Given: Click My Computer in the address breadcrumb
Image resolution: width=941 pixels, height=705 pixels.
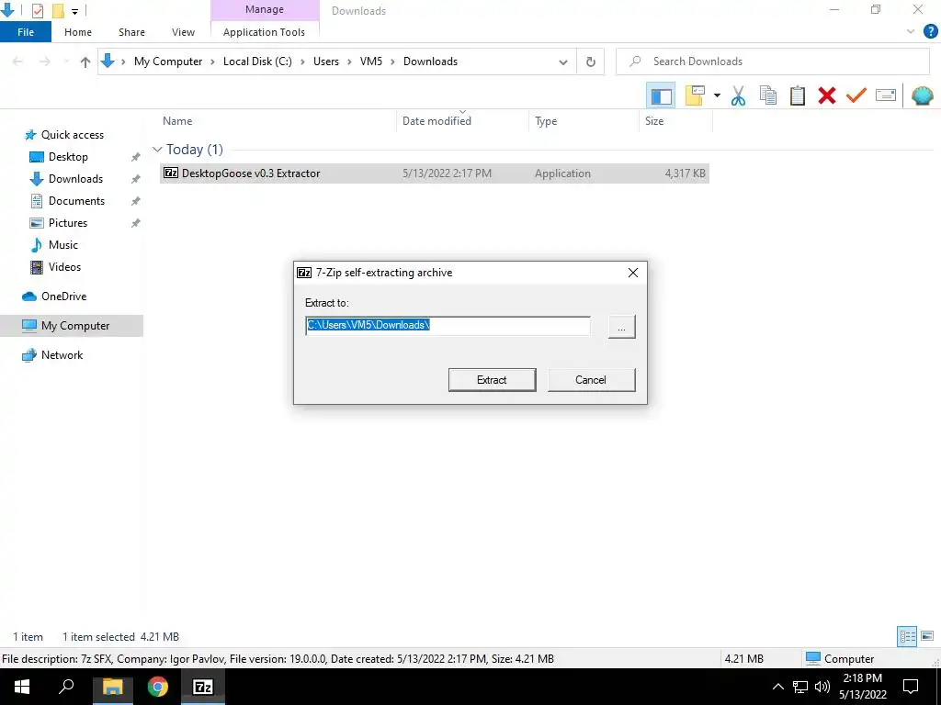Looking at the screenshot, I should point(168,62).
